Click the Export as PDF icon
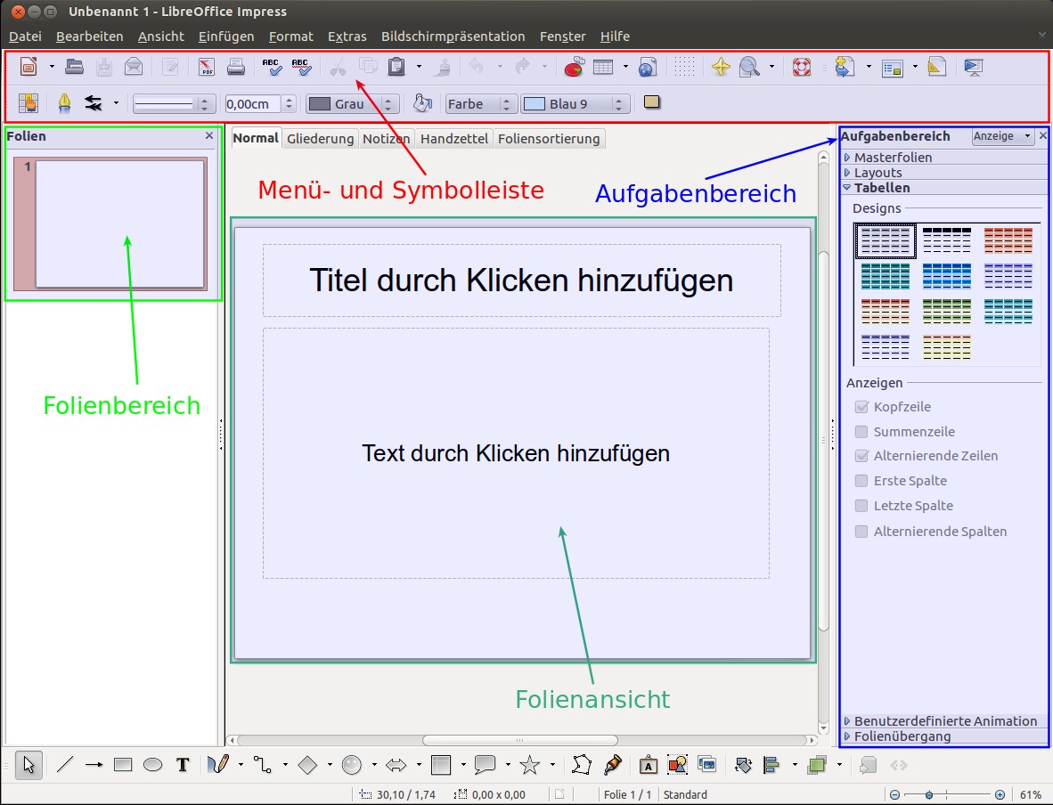 207,67
